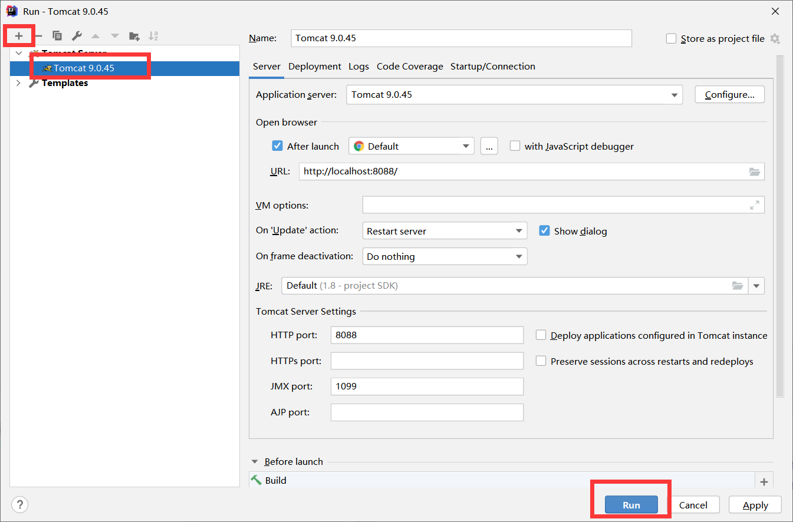Check Preserve sessions across restarts and redeploys

click(x=541, y=361)
